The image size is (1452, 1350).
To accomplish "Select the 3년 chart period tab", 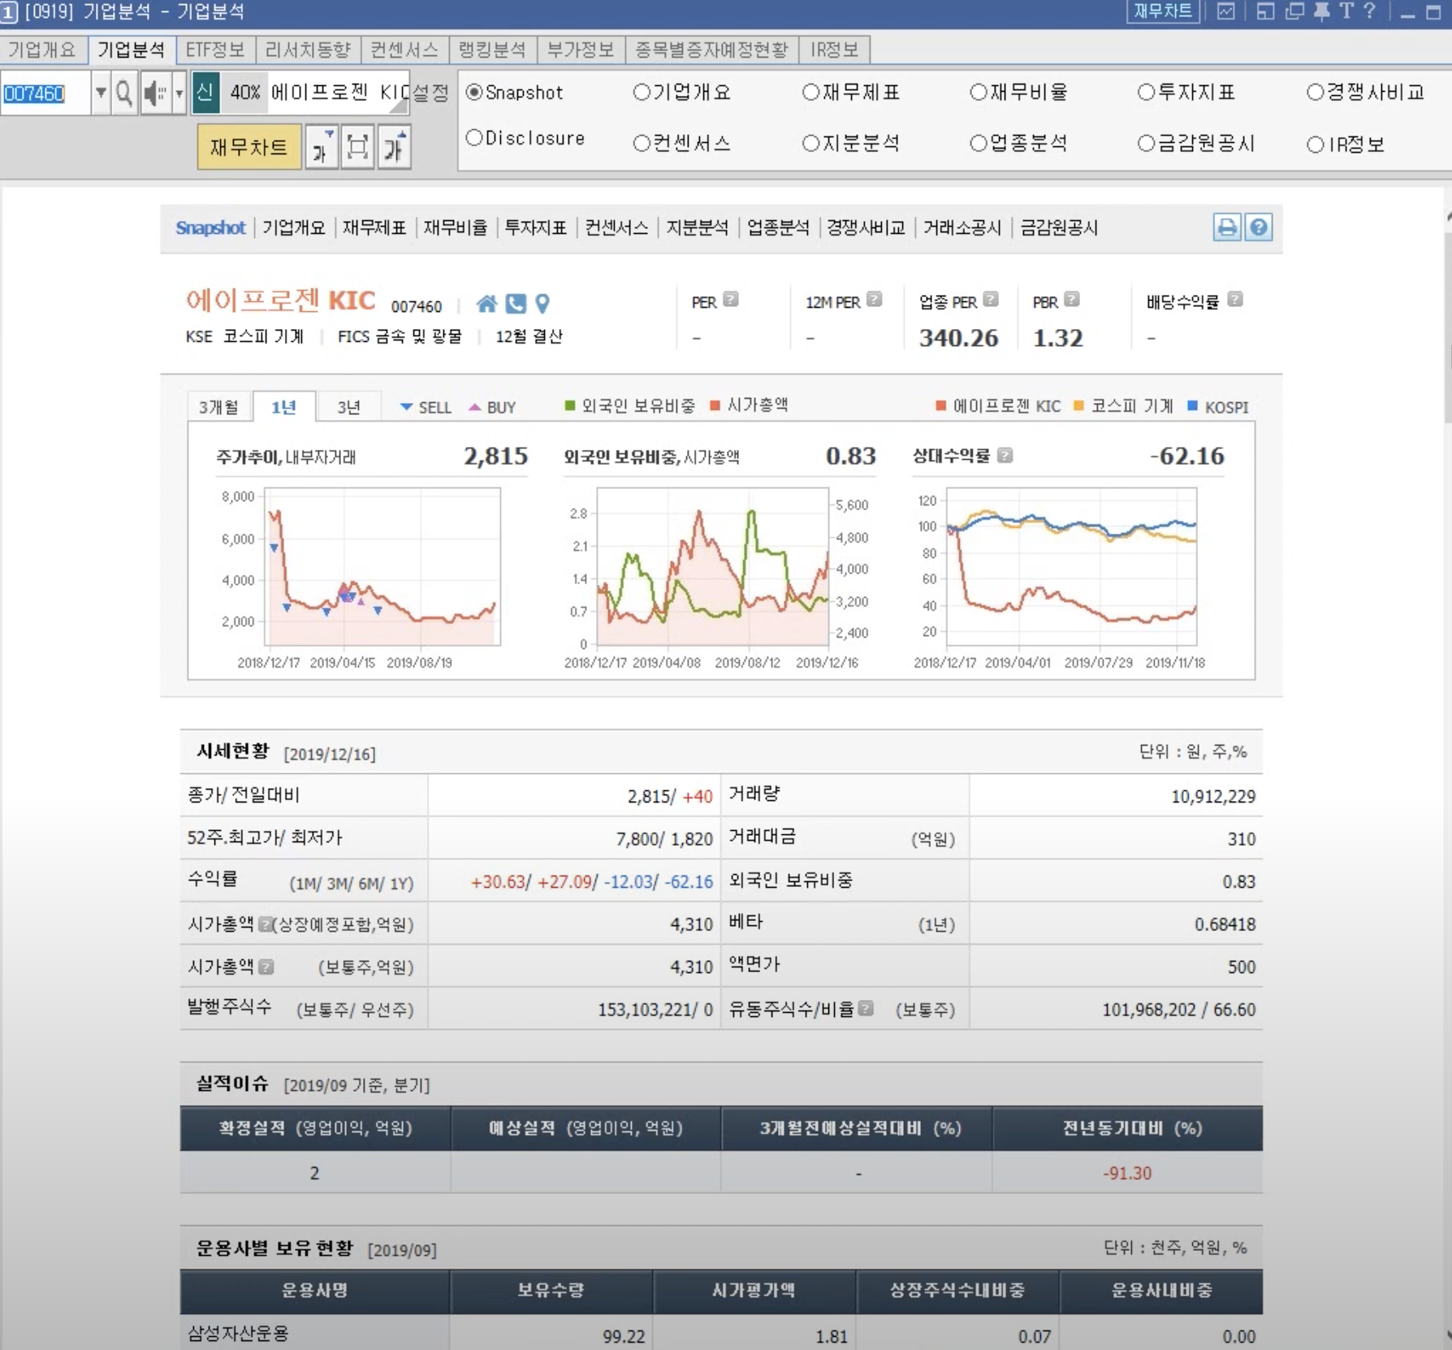I will coord(349,407).
